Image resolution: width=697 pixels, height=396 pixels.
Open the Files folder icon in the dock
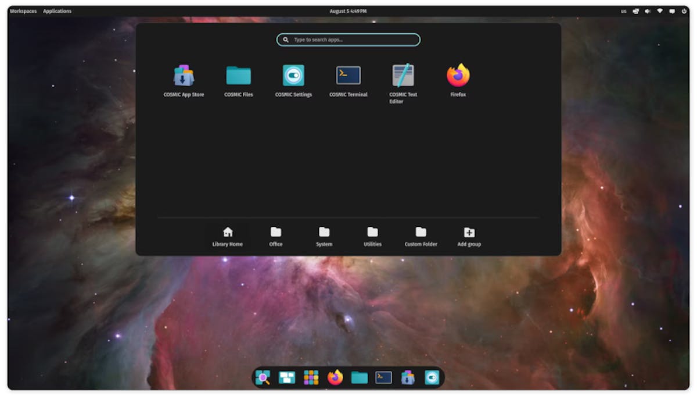click(x=360, y=378)
